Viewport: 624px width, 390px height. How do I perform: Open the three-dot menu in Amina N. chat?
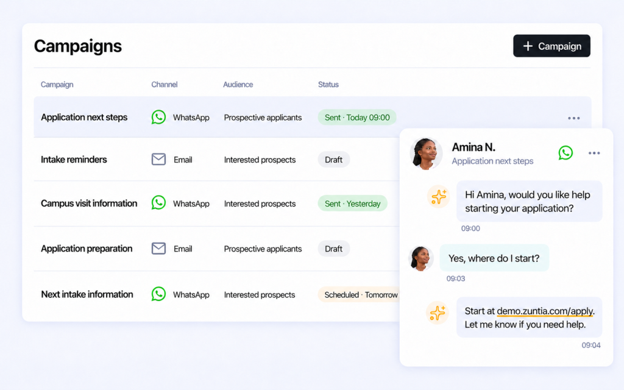click(x=594, y=153)
